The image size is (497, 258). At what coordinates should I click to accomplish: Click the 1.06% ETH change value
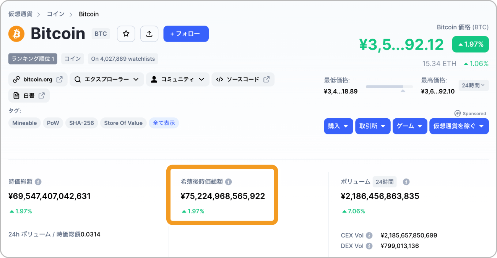click(x=476, y=64)
